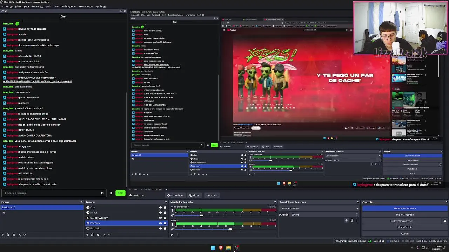
Task: Open emoji picker in chat input
Action: (x=102, y=193)
